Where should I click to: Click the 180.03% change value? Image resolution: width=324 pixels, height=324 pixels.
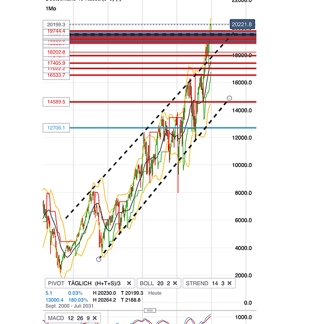coord(78,300)
